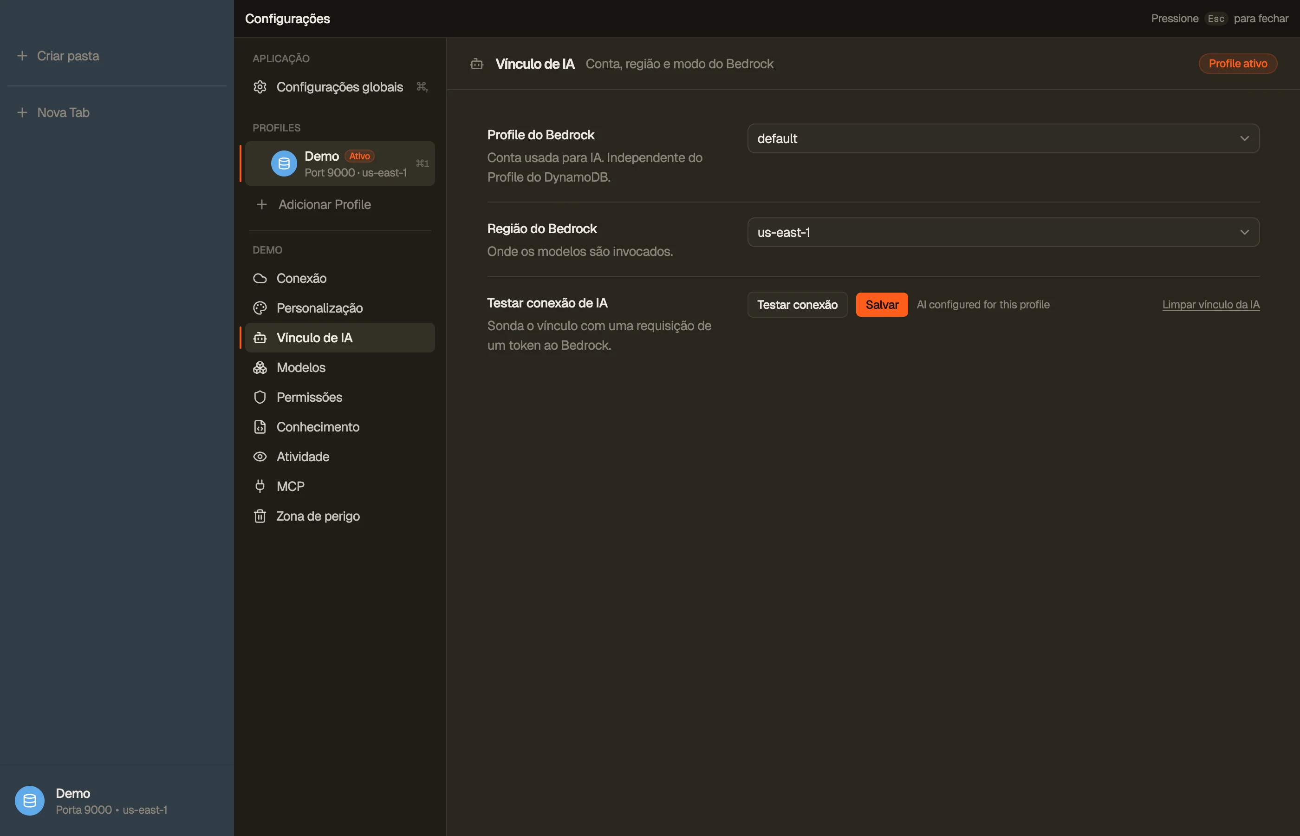
Task: Click the Demo profile switcher at bottom left
Action: coord(117,801)
